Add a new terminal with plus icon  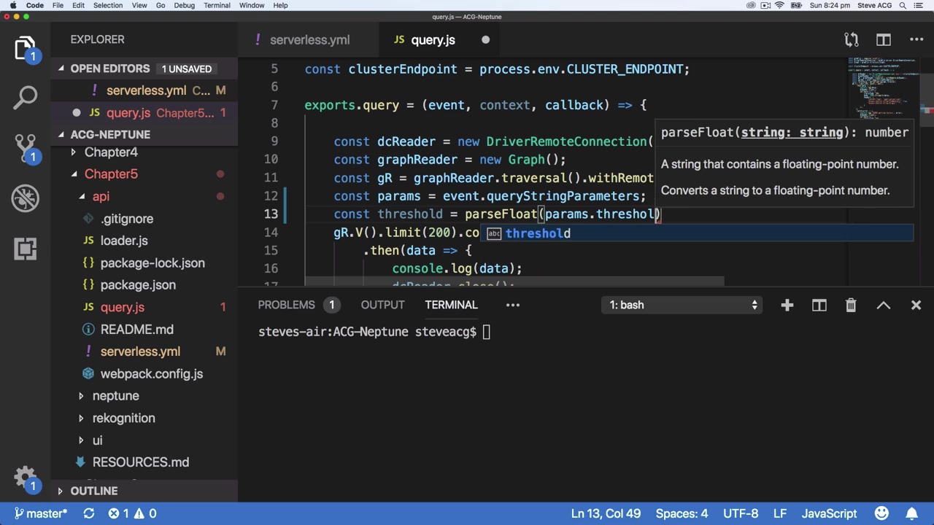point(787,305)
